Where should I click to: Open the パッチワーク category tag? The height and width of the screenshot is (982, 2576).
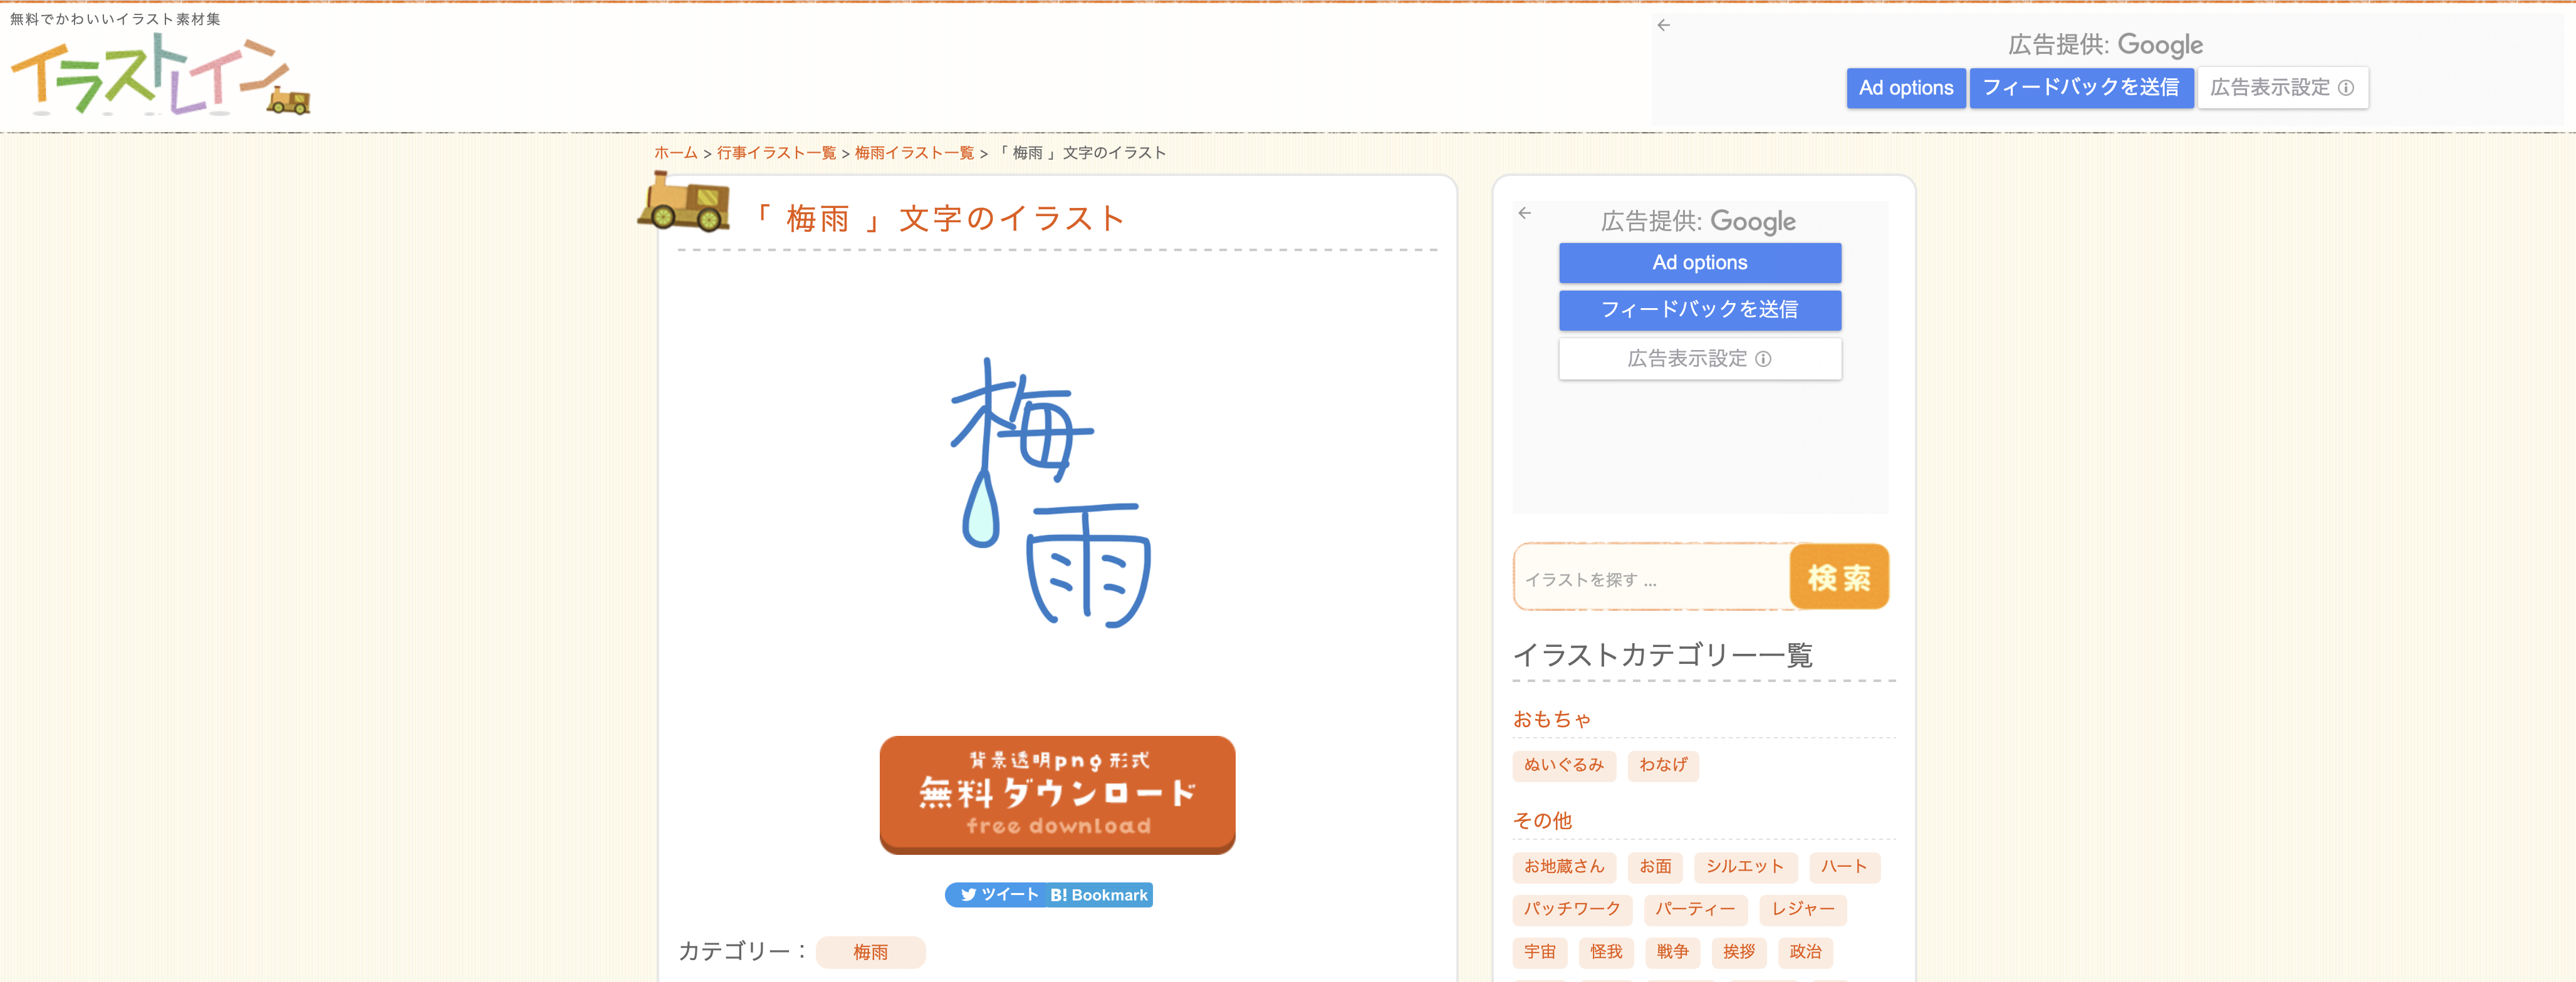pos(1571,909)
